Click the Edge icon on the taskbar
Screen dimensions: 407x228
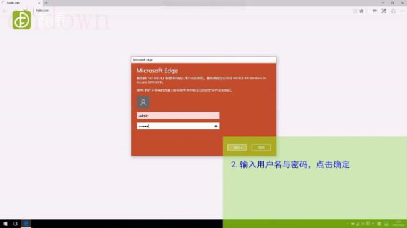26,224
